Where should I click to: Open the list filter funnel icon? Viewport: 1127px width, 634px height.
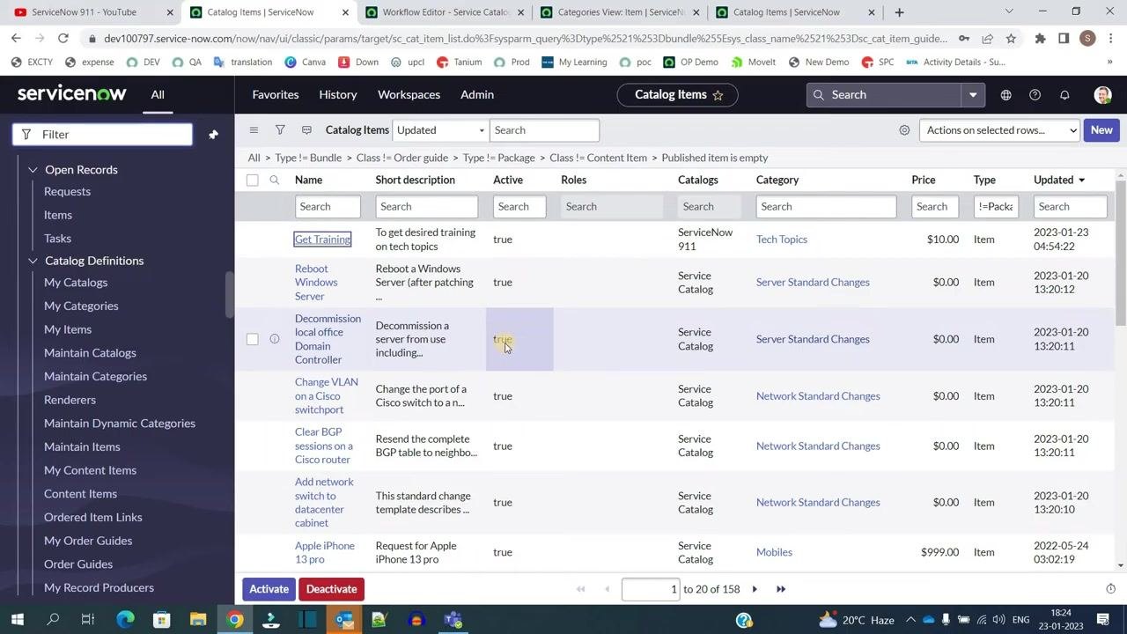coord(280,130)
